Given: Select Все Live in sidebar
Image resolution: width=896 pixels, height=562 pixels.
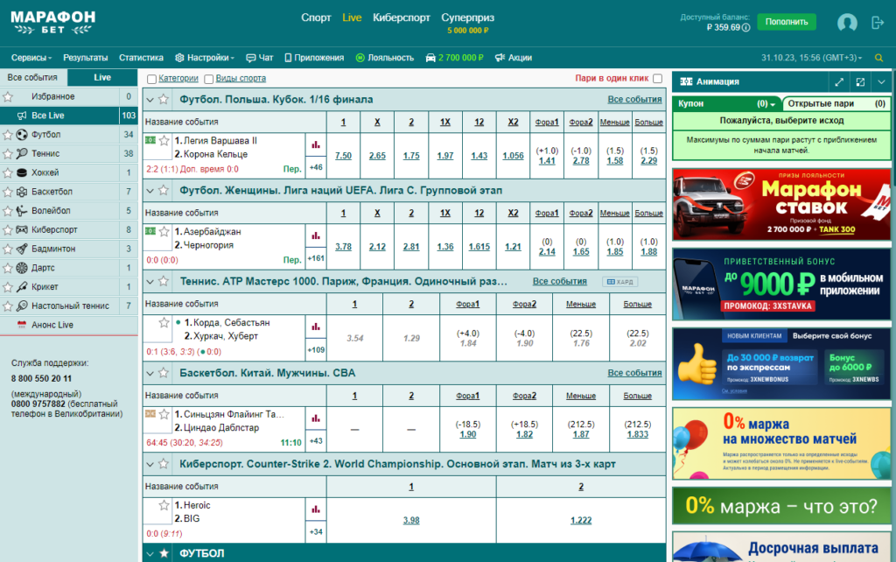Looking at the screenshot, I should (68, 116).
